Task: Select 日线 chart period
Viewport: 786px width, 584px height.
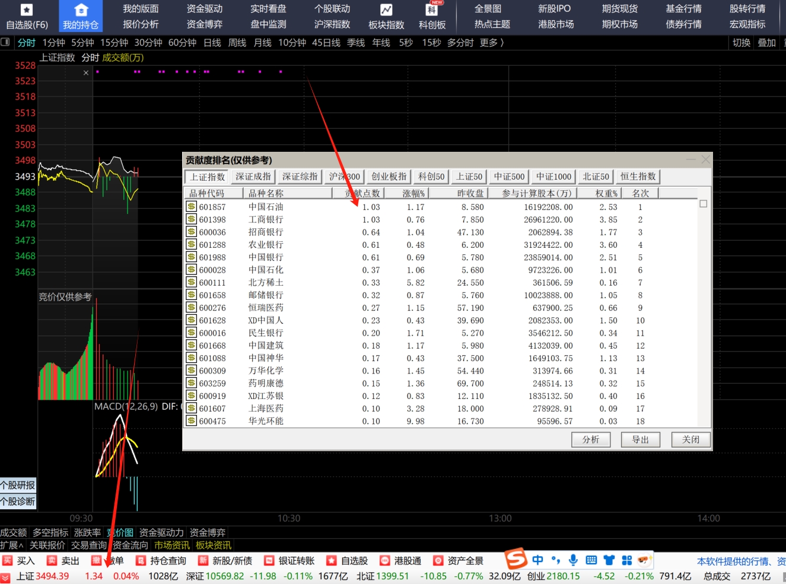Action: pos(212,43)
